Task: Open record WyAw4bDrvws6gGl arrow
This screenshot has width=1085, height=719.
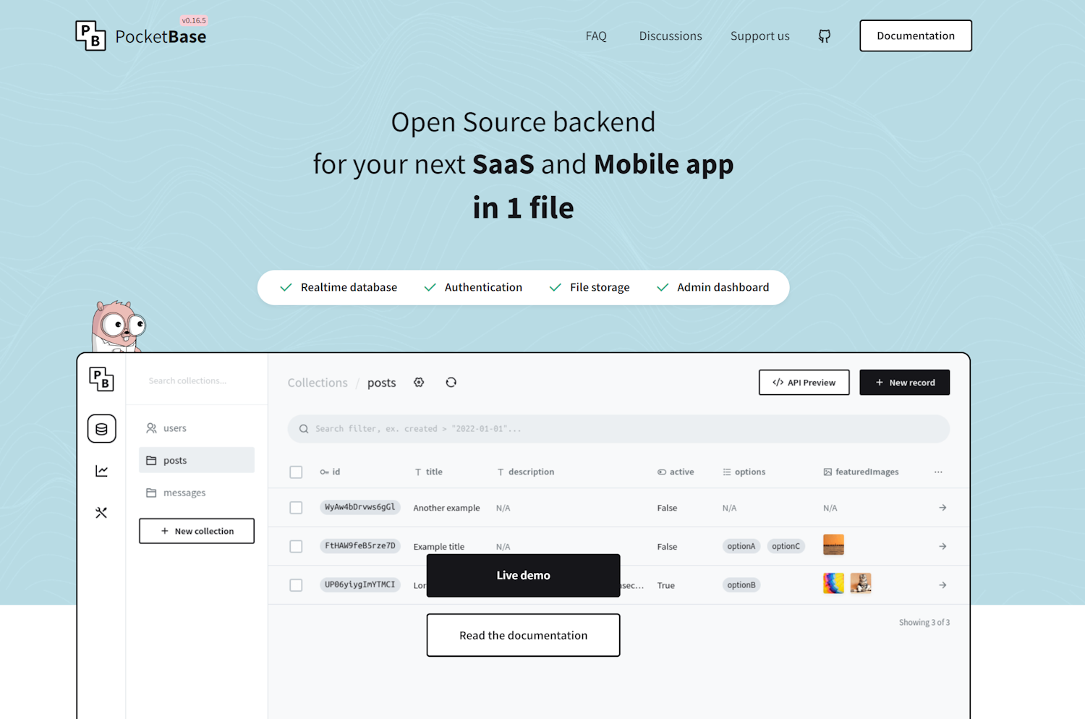Action: (943, 508)
